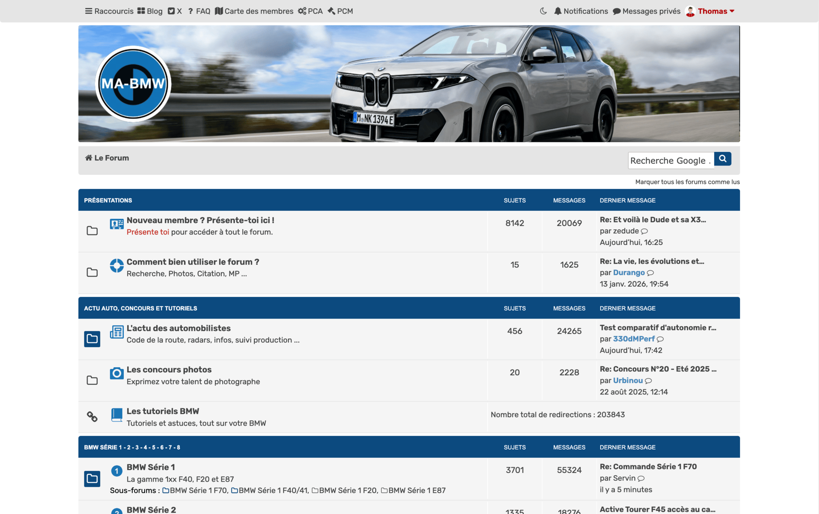Open Comment bien utiliser le forum ?
The width and height of the screenshot is (819, 514).
[193, 262]
